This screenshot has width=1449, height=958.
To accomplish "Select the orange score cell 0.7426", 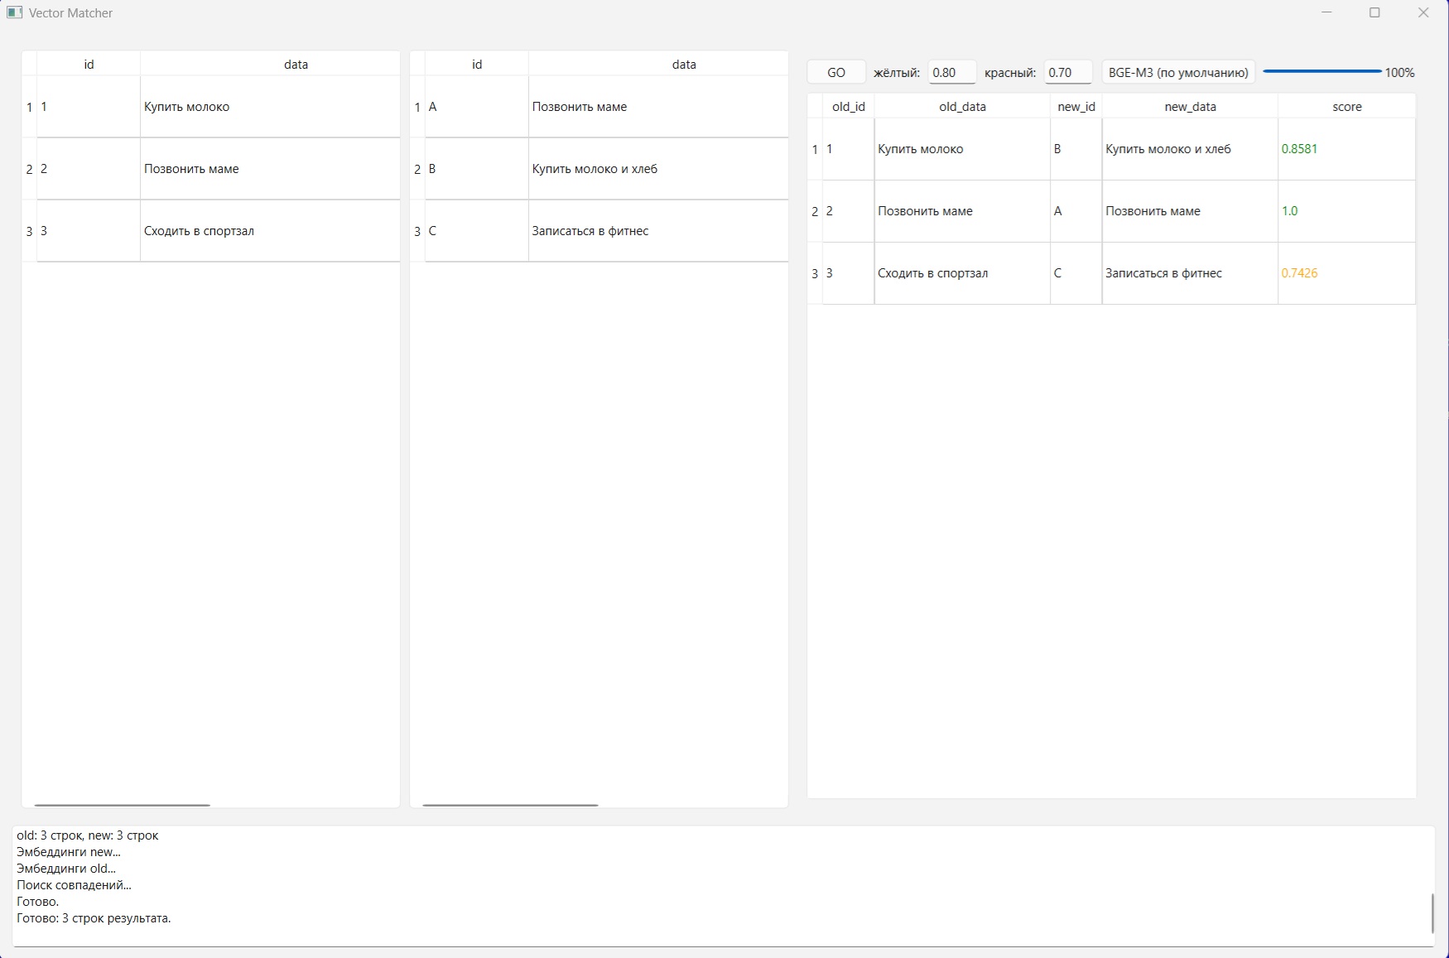I will [x=1347, y=273].
